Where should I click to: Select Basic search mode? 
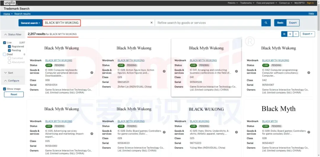point(280,23)
